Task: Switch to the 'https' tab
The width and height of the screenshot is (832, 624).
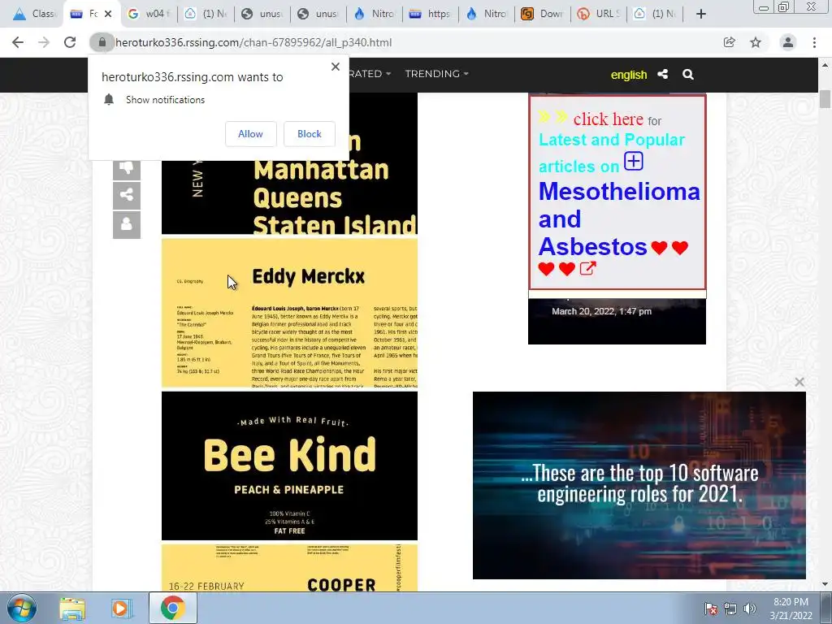Action: [431, 14]
